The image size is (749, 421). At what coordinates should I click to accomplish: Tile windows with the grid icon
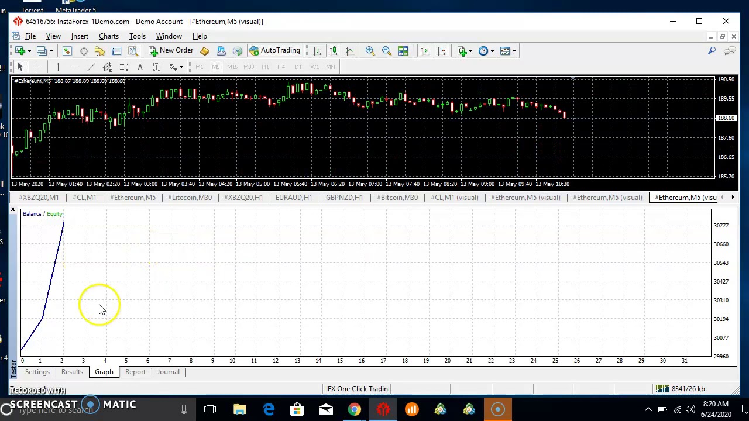point(403,51)
